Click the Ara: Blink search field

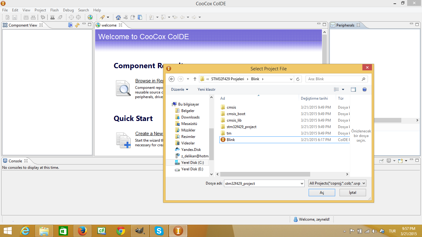[x=336, y=79]
